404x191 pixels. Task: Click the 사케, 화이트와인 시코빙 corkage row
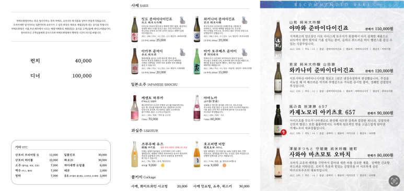coord(159,186)
